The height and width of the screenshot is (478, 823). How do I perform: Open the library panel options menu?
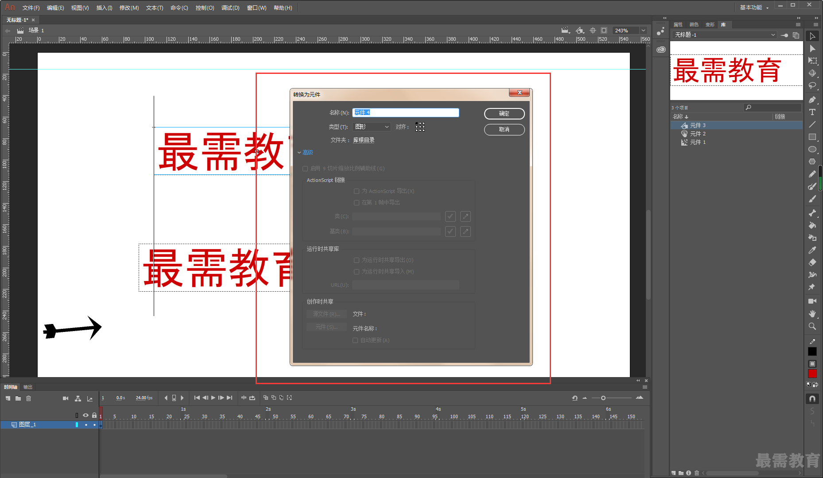tap(798, 24)
